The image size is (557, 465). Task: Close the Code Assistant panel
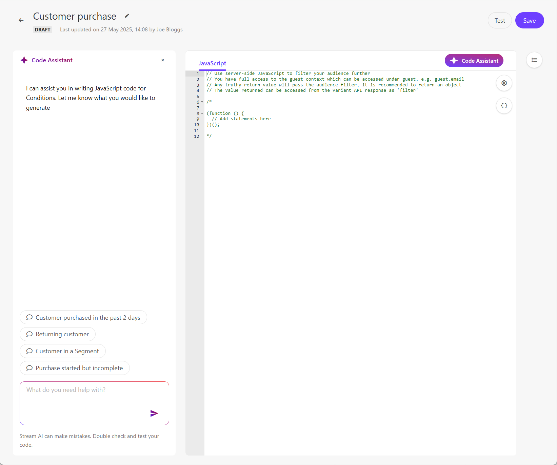pos(163,60)
